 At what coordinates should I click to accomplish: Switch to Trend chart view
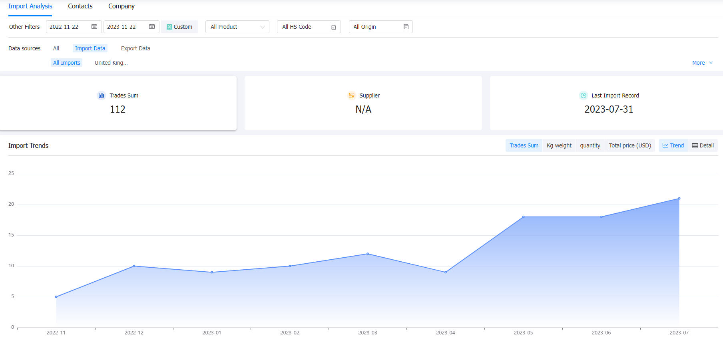(673, 145)
